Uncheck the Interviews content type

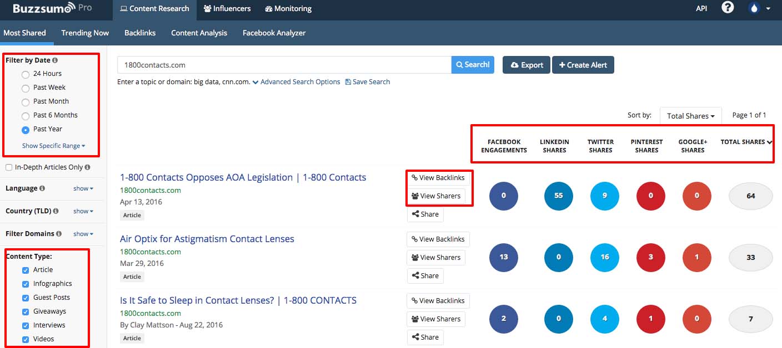click(x=26, y=325)
